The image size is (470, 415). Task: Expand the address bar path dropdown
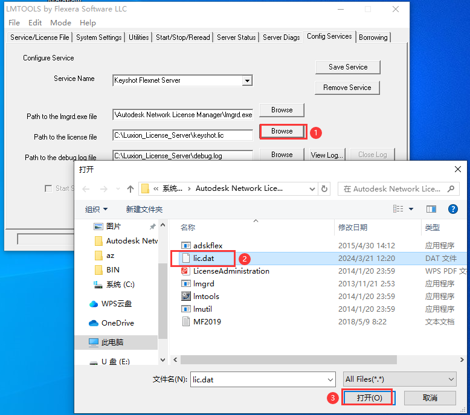tap(312, 189)
